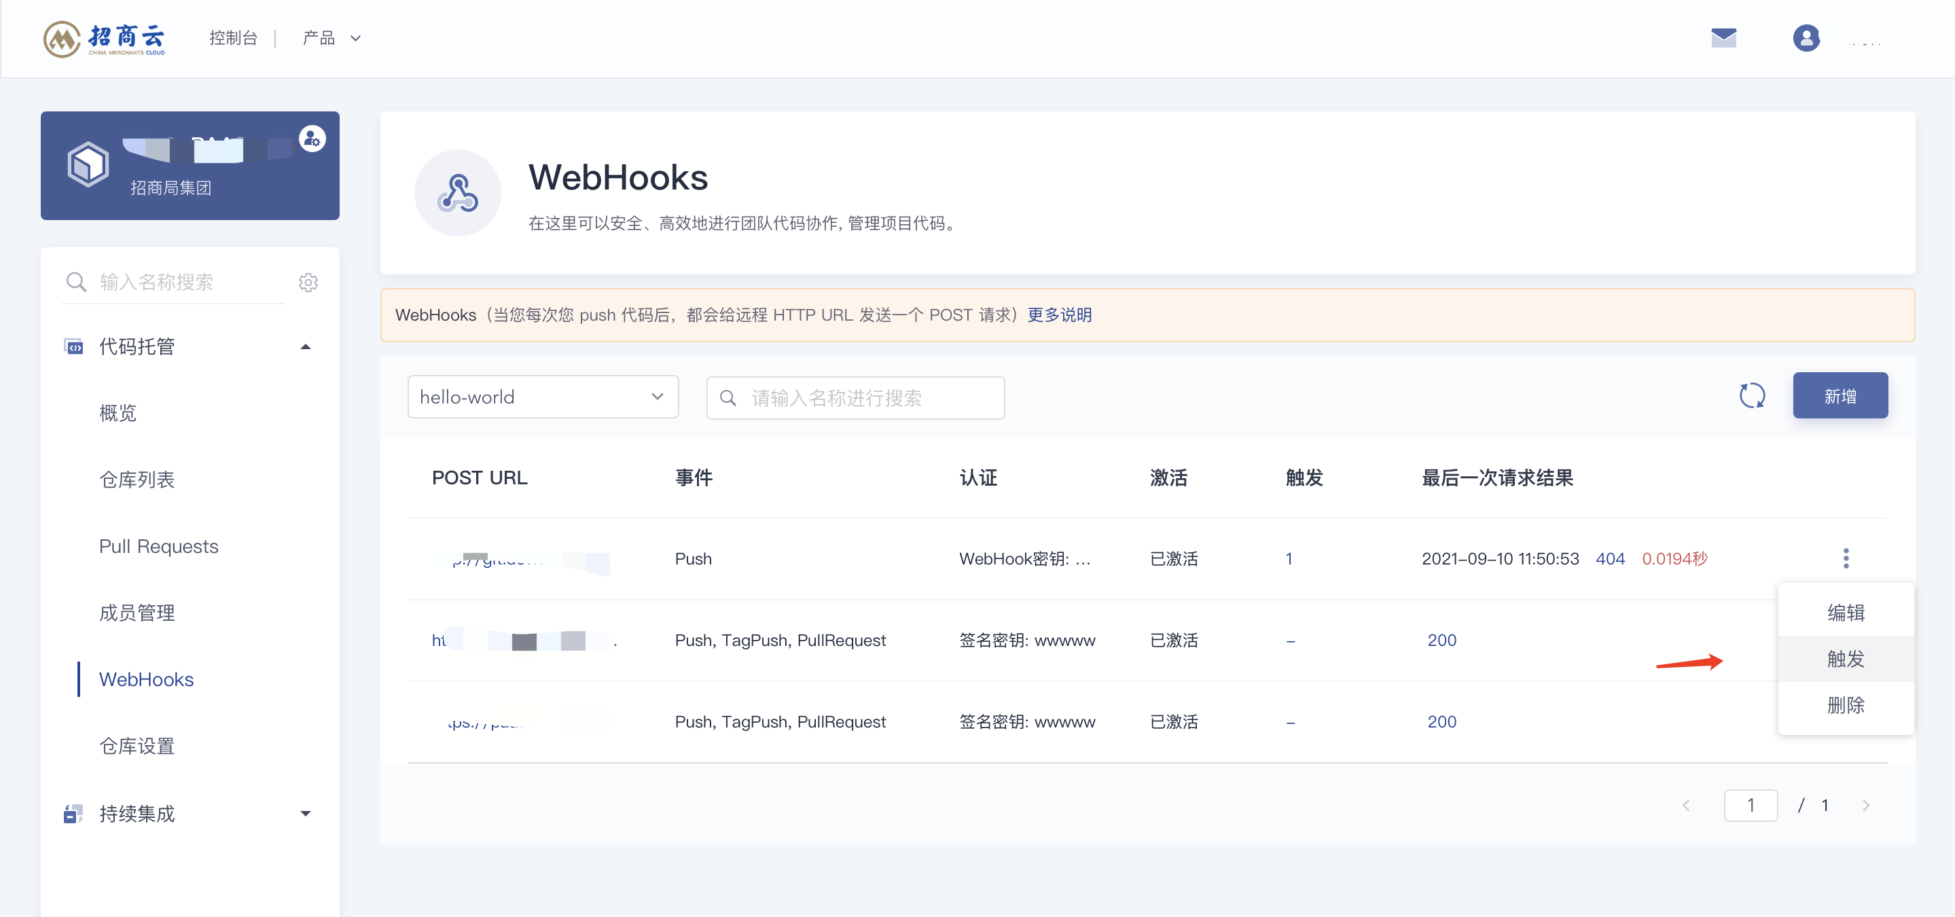The image size is (1955, 917).
Task: Click the WebHook密钥 cell in first row
Action: pyautogui.click(x=1024, y=559)
